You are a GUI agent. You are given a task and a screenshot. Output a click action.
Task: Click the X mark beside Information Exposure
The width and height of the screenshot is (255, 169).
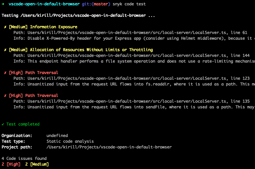(5, 27)
